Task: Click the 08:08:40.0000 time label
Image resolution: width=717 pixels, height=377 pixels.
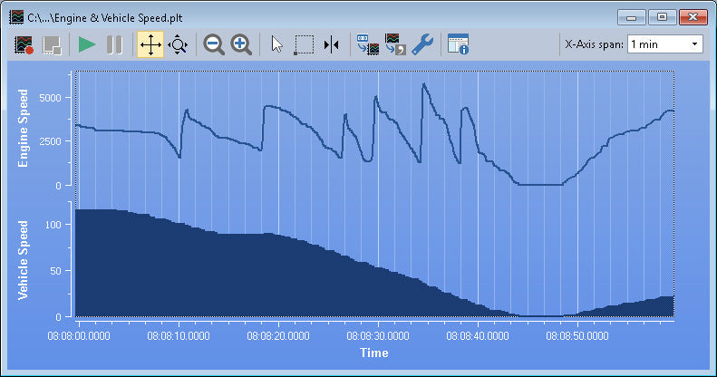Action: point(478,336)
